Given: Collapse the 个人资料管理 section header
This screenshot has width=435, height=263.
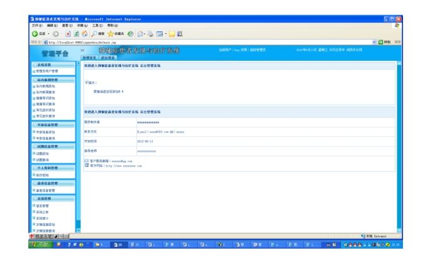Looking at the screenshot, I should click(53, 168).
